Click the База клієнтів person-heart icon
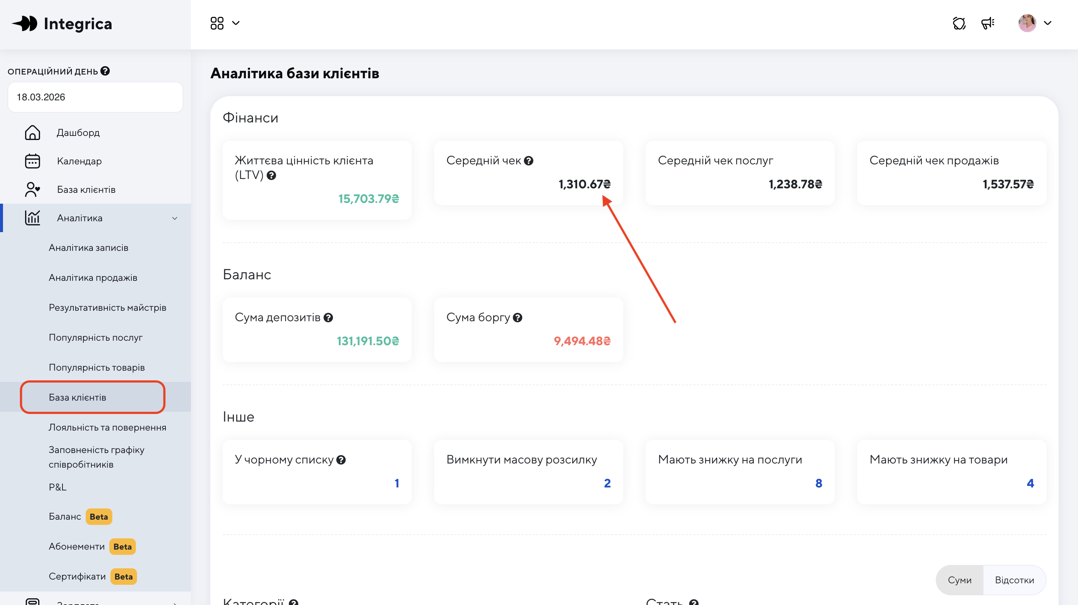The width and height of the screenshot is (1078, 605). pos(32,190)
